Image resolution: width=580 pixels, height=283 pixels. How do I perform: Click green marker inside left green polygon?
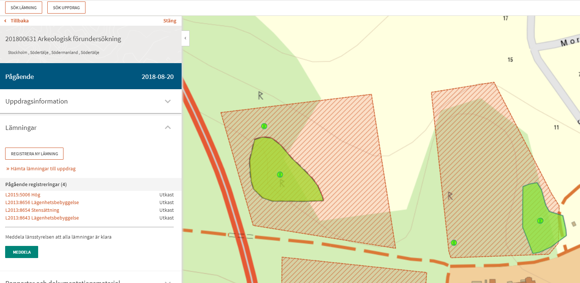[x=280, y=174]
